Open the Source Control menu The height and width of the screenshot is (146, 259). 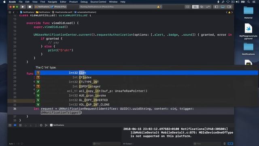(x=98, y=2)
